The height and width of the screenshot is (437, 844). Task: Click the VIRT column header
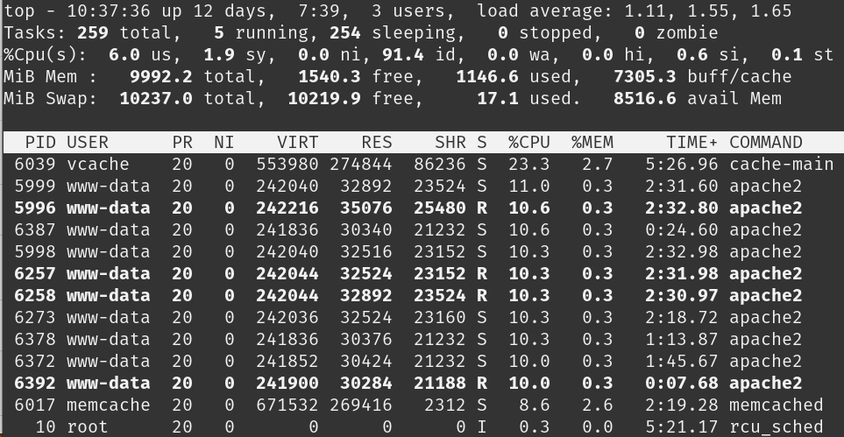tap(298, 142)
